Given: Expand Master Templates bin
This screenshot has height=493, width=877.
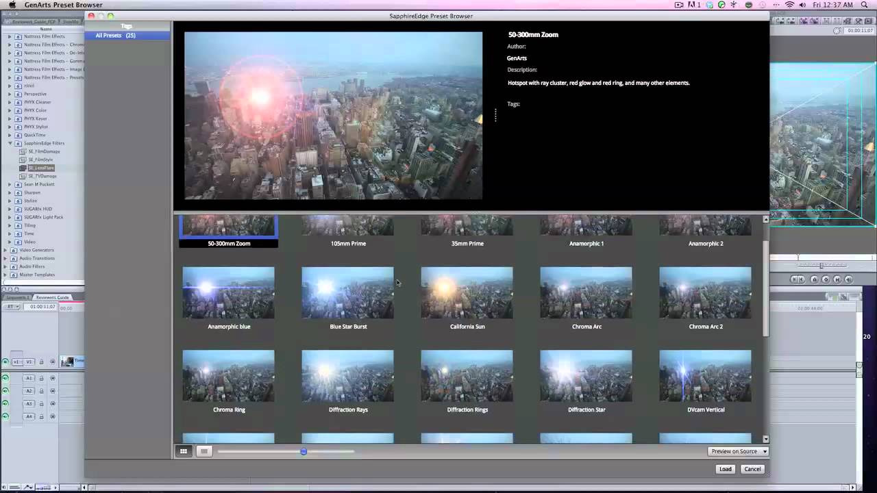Looking at the screenshot, I should 5,275.
